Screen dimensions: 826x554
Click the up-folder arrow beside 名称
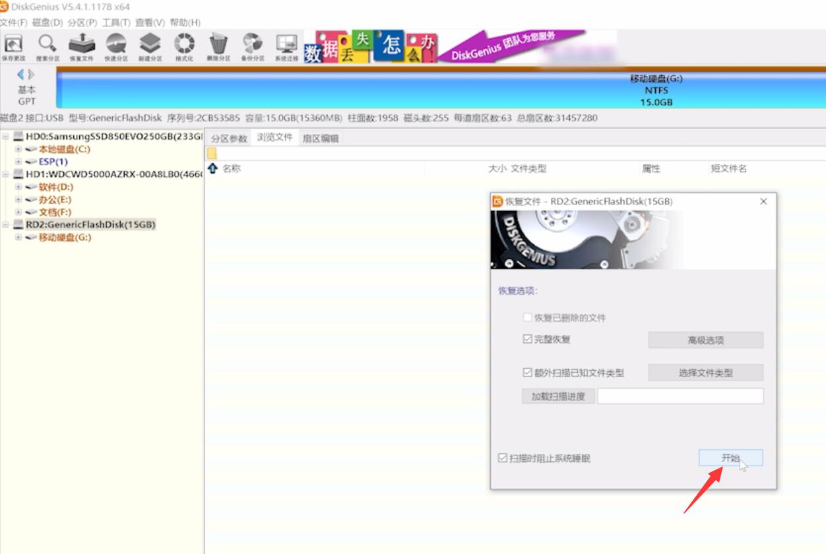[212, 169]
